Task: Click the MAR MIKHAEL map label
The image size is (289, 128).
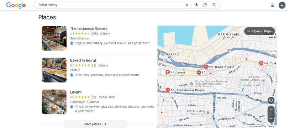Action: tap(228, 34)
